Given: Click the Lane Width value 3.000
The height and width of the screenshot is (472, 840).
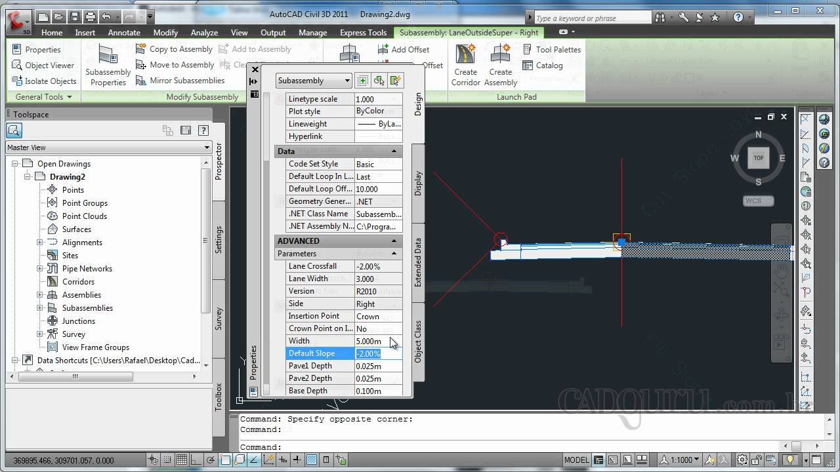Looking at the screenshot, I should coord(378,279).
